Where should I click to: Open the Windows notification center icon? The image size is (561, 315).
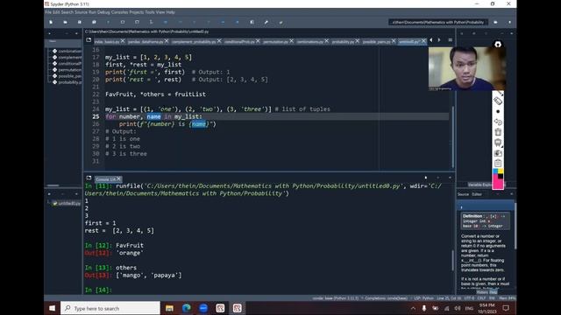[x=506, y=308]
